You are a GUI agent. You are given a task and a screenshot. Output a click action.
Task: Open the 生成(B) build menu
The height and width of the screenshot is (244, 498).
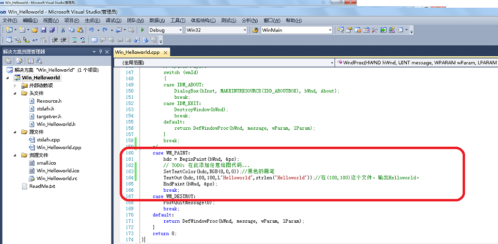coord(93,21)
